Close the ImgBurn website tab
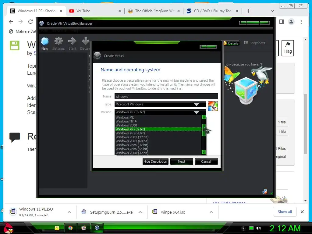The image size is (312, 234). (179, 11)
